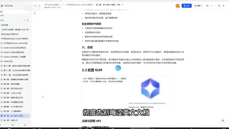Open the notifications bell icon
The image size is (229, 129).
(207, 6)
